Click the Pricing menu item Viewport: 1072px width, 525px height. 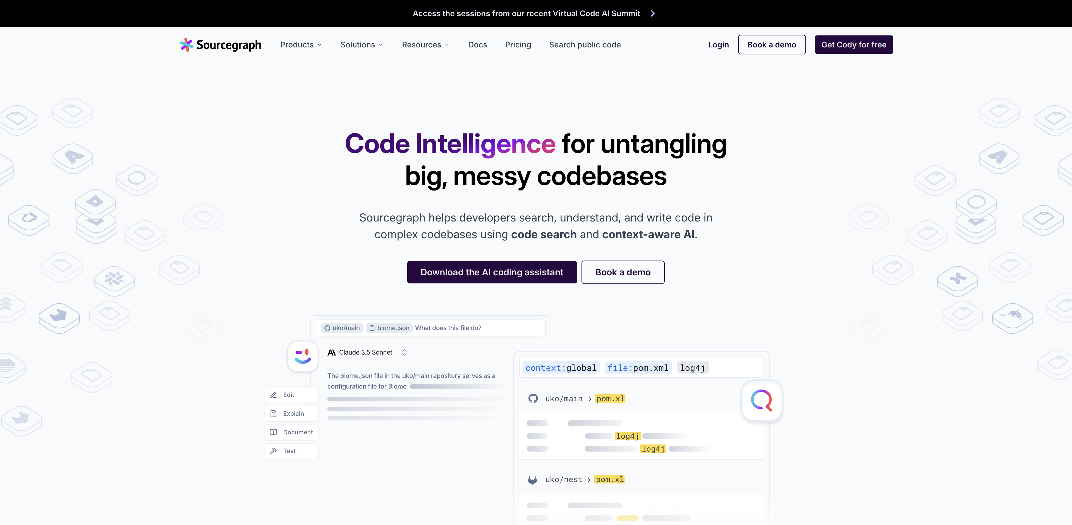518,44
